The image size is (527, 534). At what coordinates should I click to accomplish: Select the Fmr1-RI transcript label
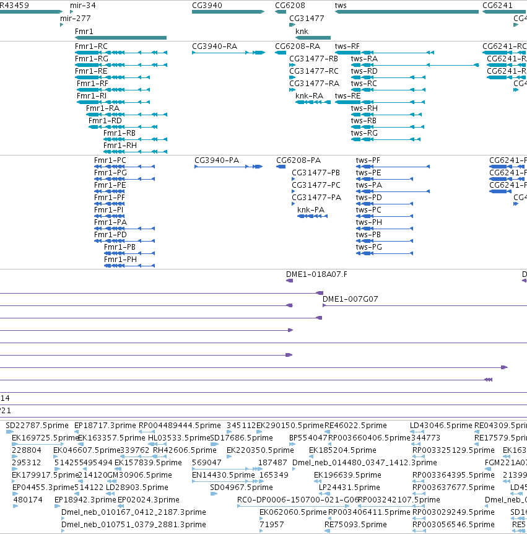(x=92, y=96)
